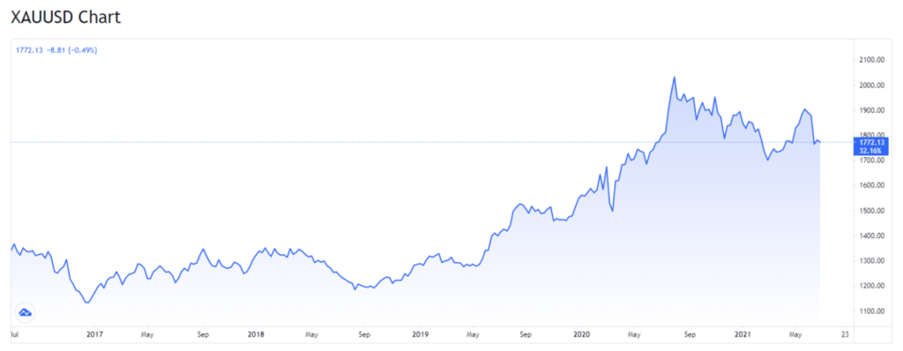Click the 2018 year label on time axis
This screenshot has height=351, width=903.
coord(257,333)
